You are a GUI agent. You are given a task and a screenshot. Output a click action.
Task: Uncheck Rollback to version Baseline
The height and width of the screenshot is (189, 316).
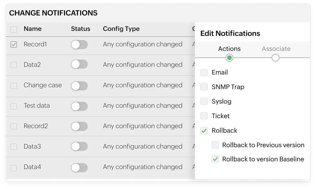215,159
